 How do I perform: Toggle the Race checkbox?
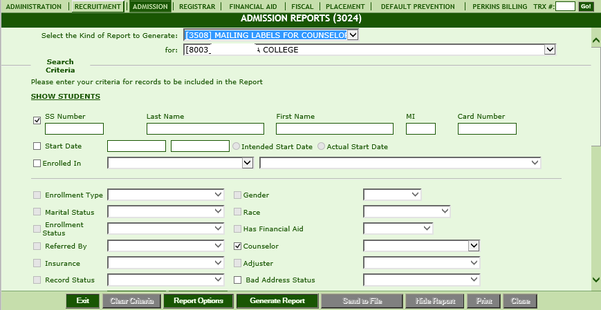pyautogui.click(x=238, y=212)
